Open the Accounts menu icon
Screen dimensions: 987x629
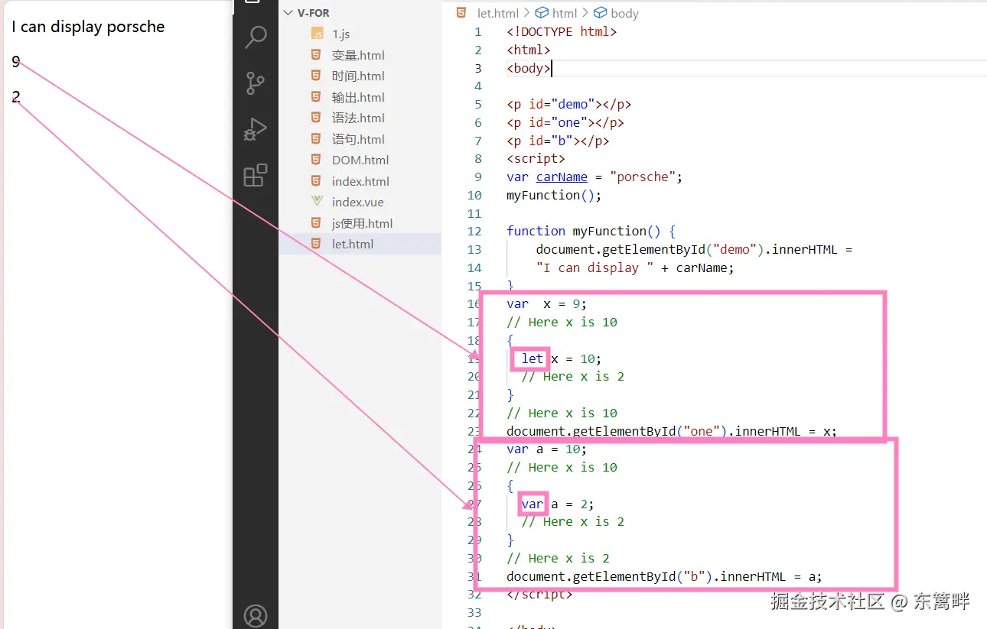pos(256,616)
